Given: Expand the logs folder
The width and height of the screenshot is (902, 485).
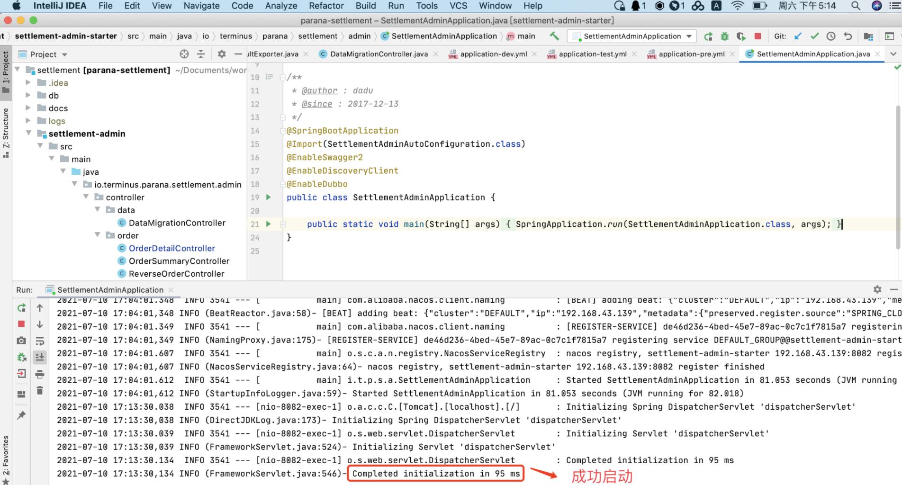Looking at the screenshot, I should click(28, 121).
